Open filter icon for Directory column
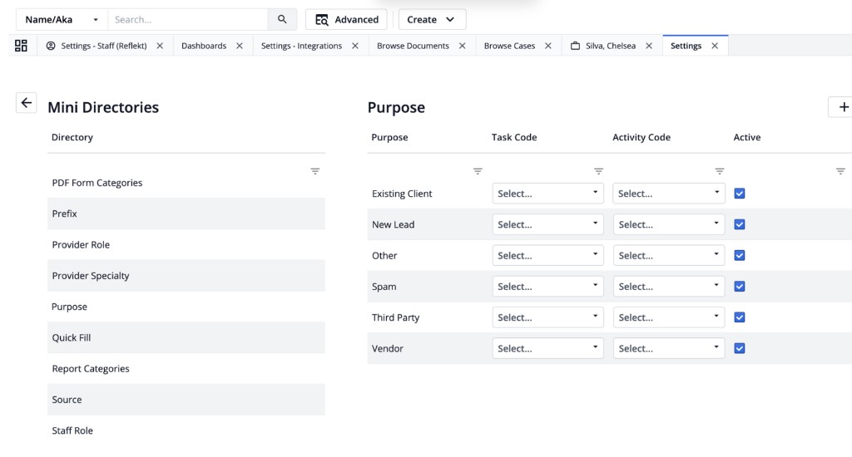The height and width of the screenshot is (457, 852). [315, 171]
